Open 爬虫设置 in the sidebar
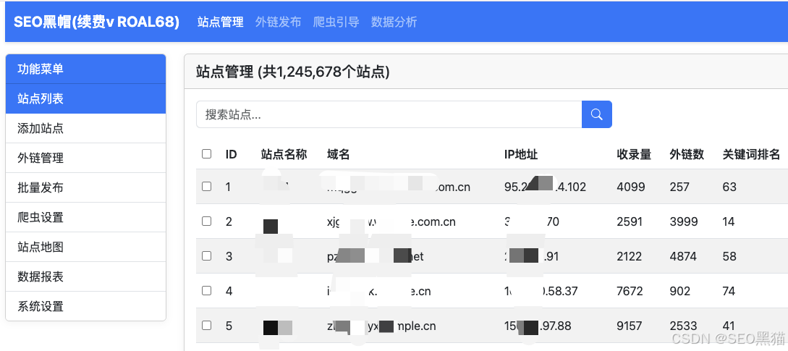Screen dimensions: 788x351 [x=85, y=217]
